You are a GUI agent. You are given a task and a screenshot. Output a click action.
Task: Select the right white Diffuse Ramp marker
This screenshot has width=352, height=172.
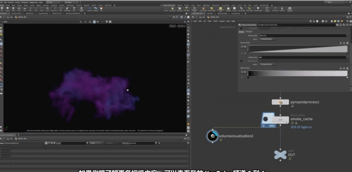click(x=347, y=78)
